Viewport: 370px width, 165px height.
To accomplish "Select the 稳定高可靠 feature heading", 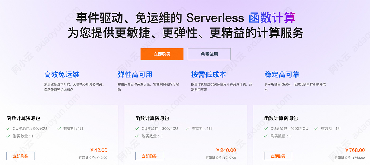I will coord(282,75).
